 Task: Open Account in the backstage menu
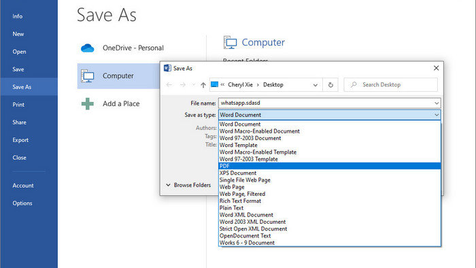[x=22, y=185]
